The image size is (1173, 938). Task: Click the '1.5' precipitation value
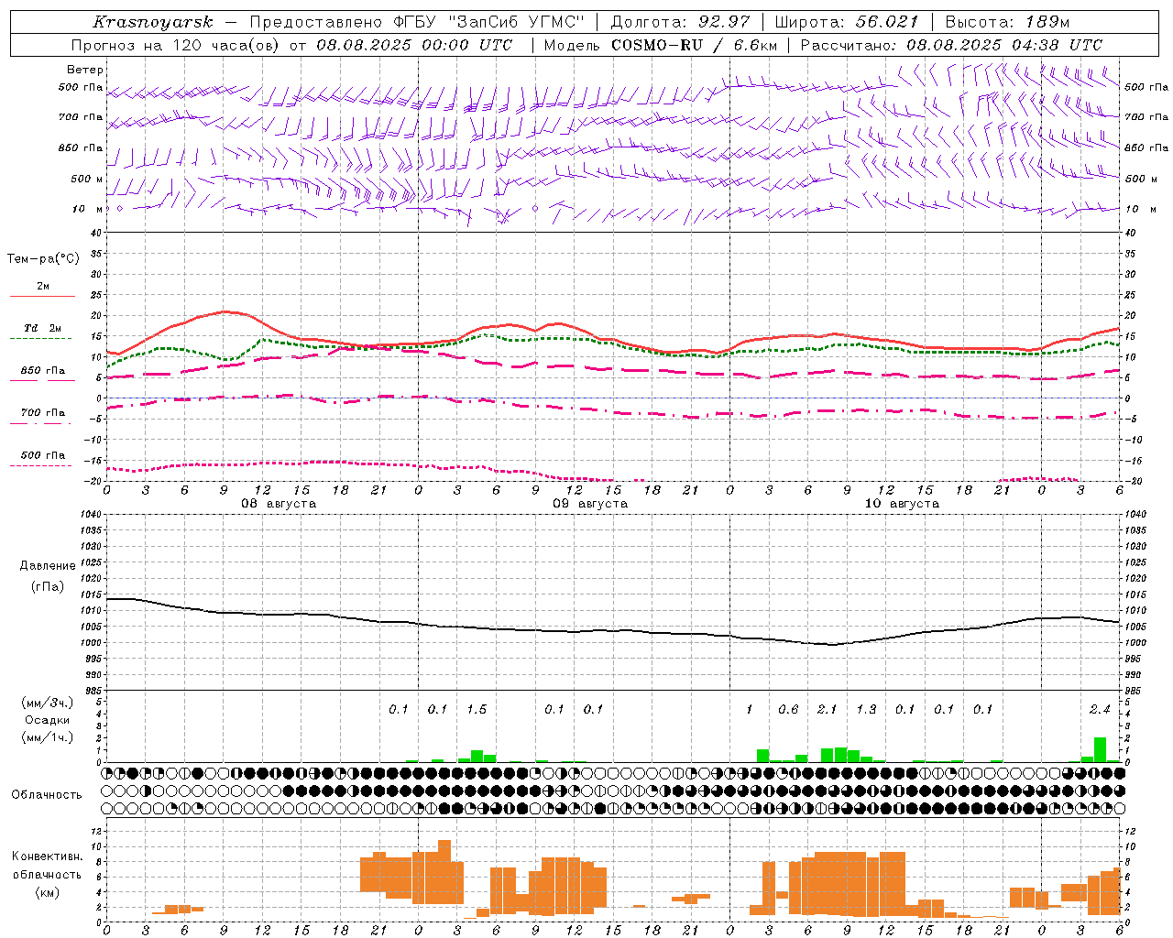(x=477, y=709)
